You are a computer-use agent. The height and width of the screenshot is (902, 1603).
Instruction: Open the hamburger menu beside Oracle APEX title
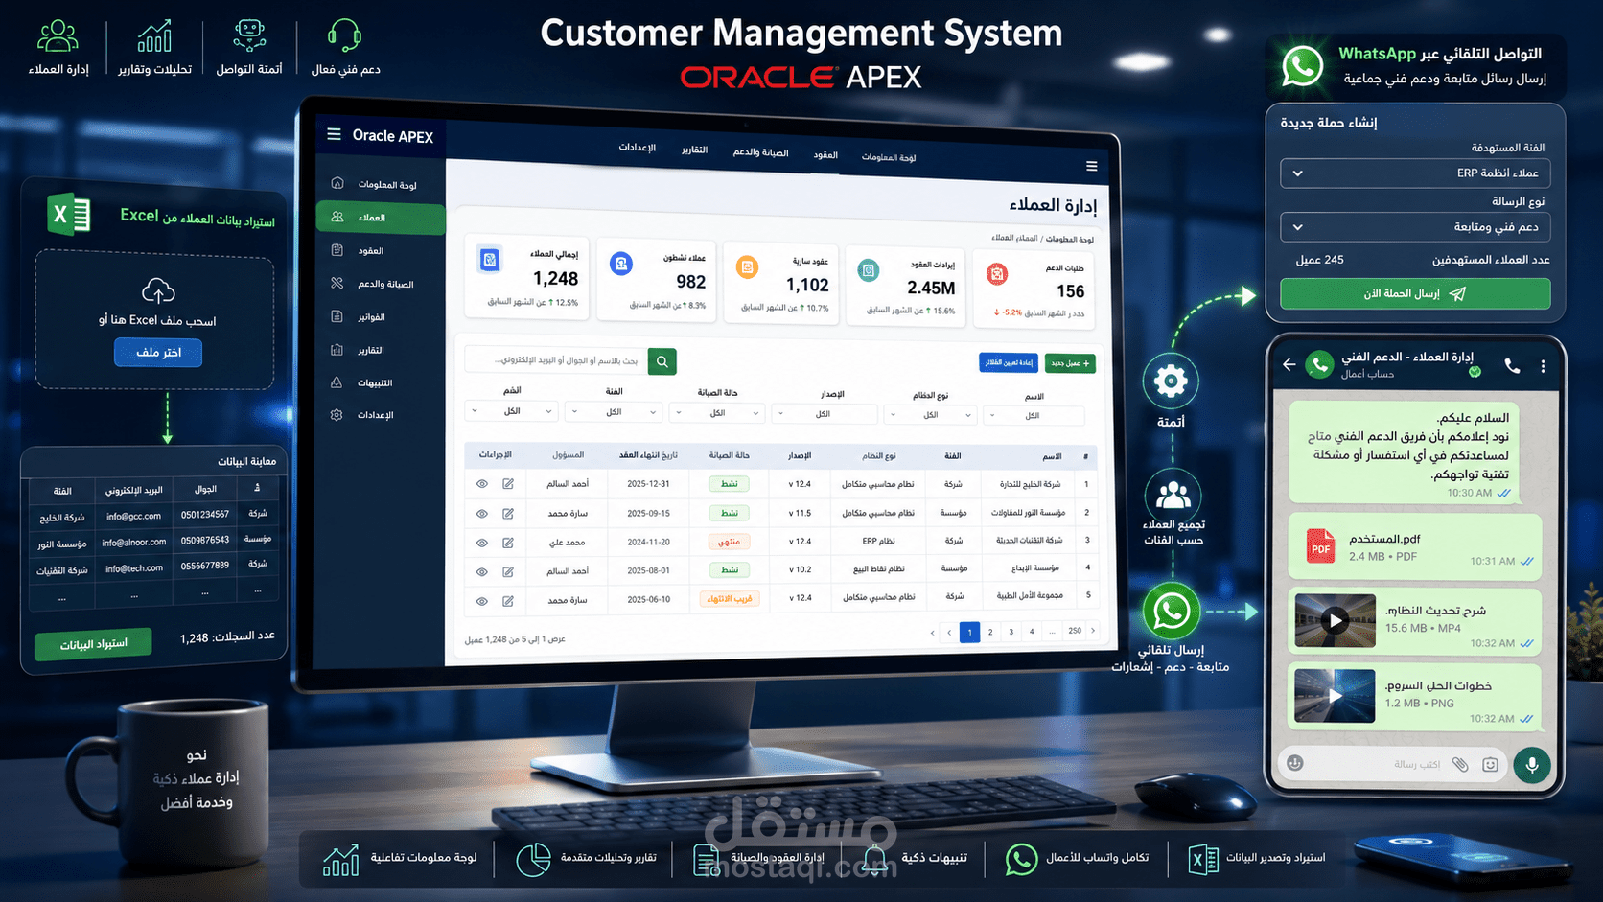334,134
